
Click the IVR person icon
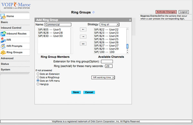(x=3, y=40)
